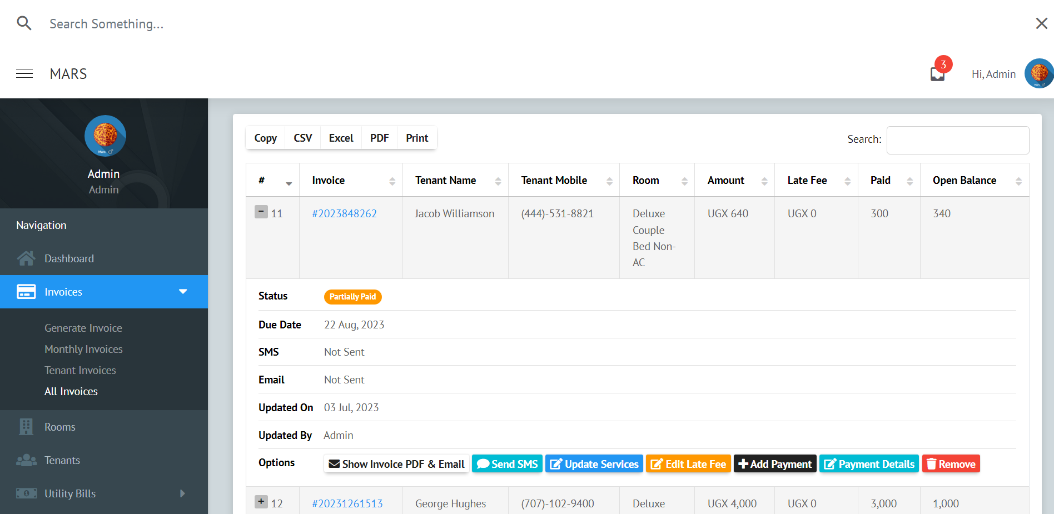Click tenant name Jacob Williamson

[454, 213]
